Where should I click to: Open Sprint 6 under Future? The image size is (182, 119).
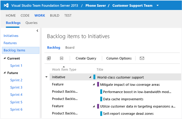coord(16,109)
